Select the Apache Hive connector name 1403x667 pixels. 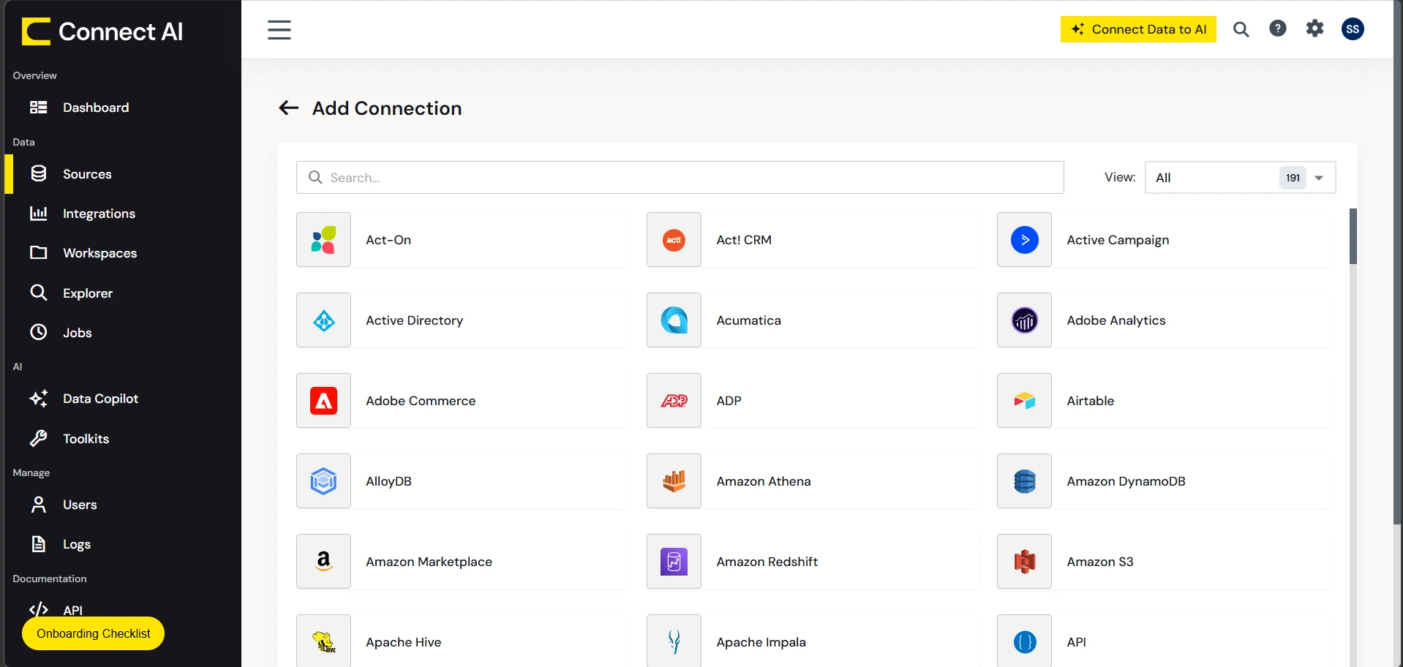(x=404, y=642)
